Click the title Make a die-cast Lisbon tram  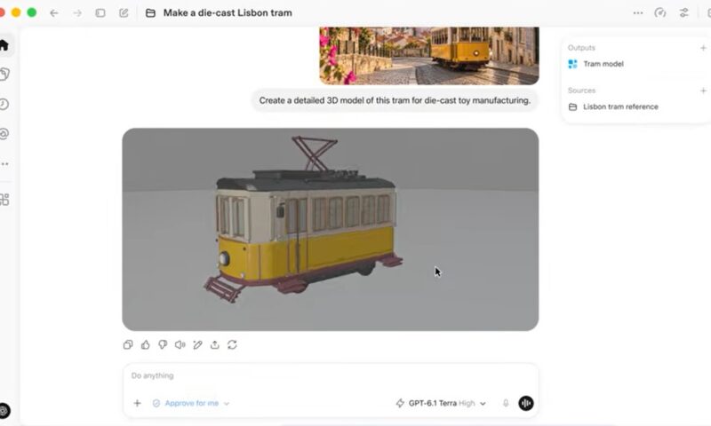click(x=228, y=13)
